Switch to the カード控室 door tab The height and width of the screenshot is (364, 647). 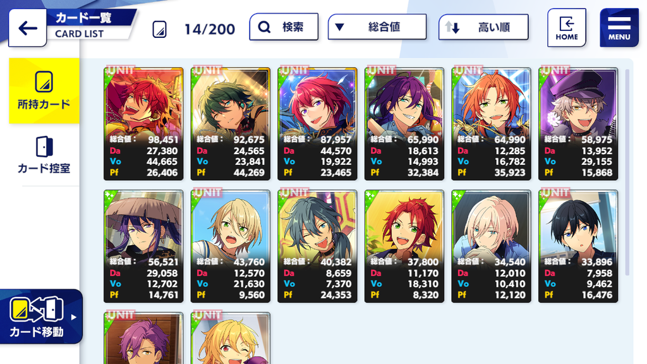click(x=44, y=155)
